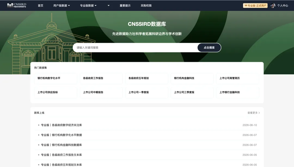Focus the 请输入关键词搜索 search field
Image resolution: width=294 pixels, height=167 pixels.
[x=135, y=48]
